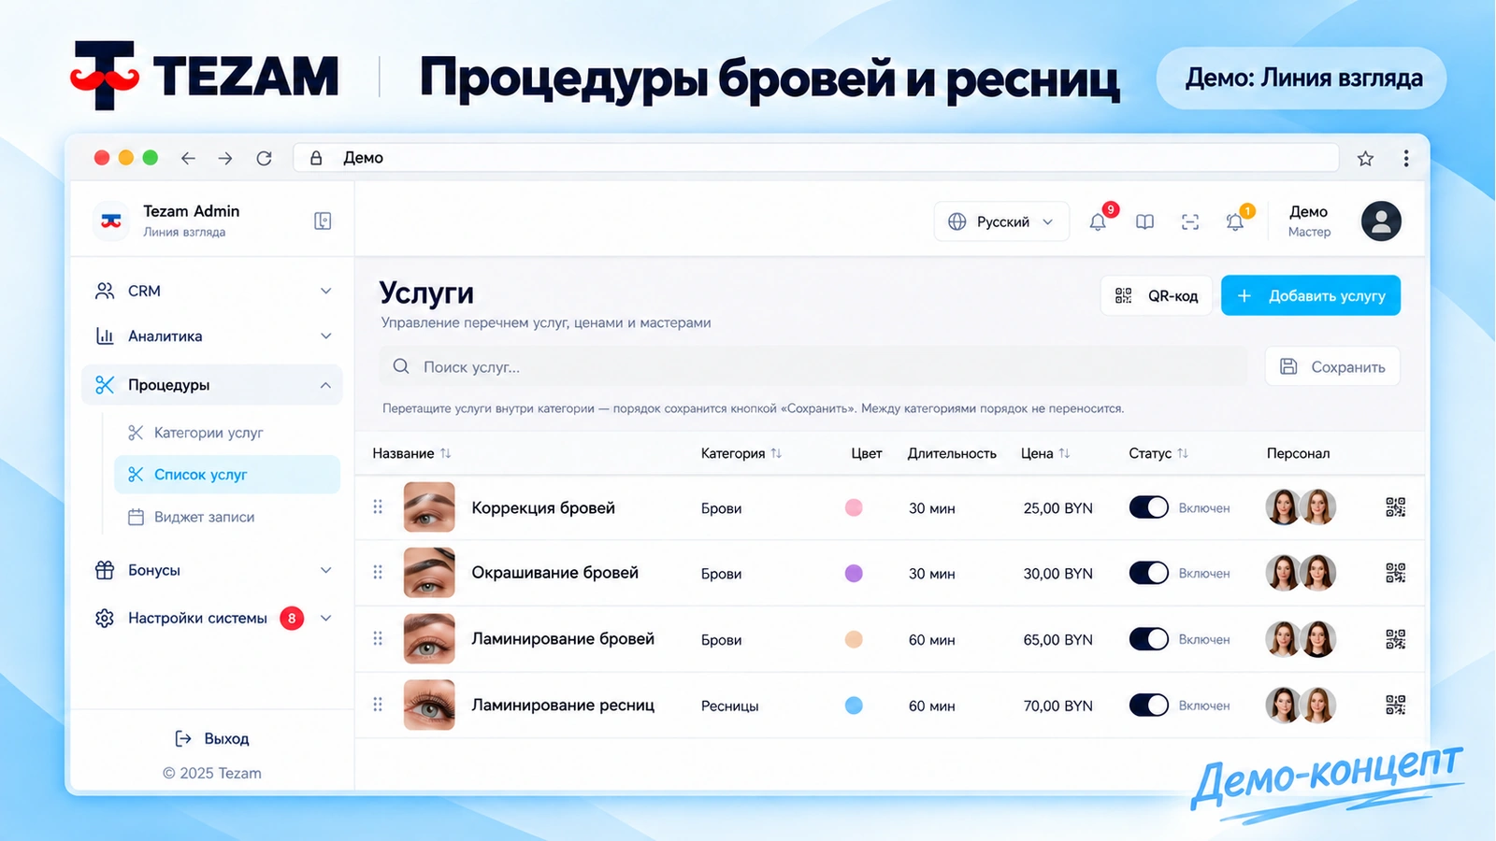Click the QR-код button
Image resolution: width=1496 pixels, height=841 pixels.
click(x=1157, y=295)
